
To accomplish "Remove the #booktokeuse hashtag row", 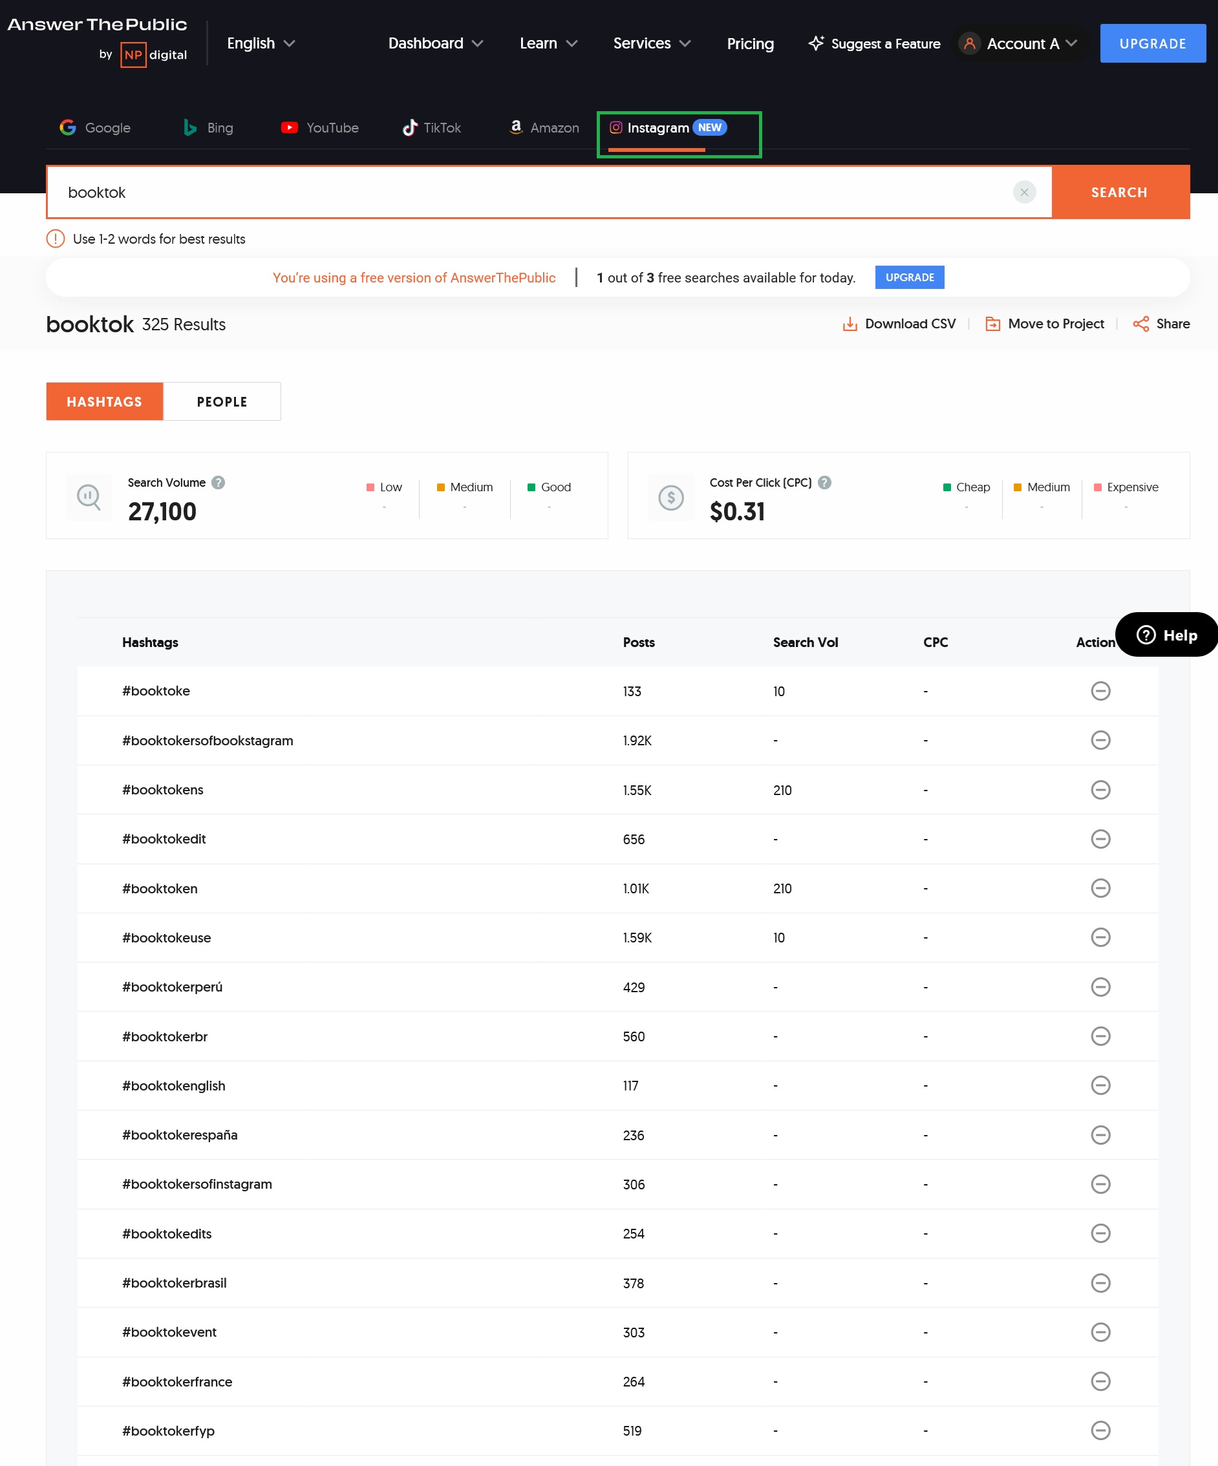I will [x=1100, y=937].
